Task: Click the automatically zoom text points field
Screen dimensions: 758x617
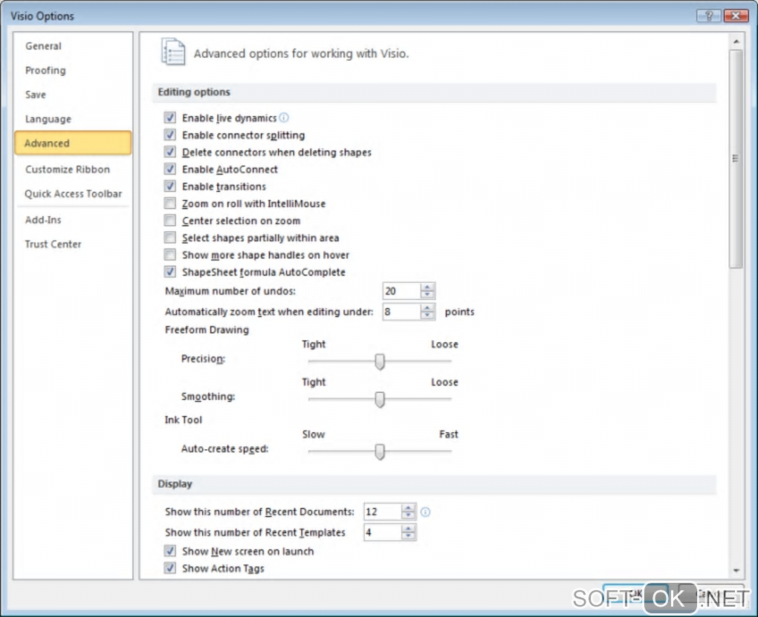Action: [x=402, y=312]
